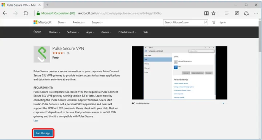Expand the Support dropdown
The height and width of the screenshot is (140, 262).
pos(97,22)
